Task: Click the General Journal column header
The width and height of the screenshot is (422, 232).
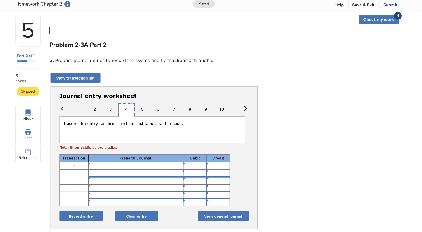Action: coord(136,158)
